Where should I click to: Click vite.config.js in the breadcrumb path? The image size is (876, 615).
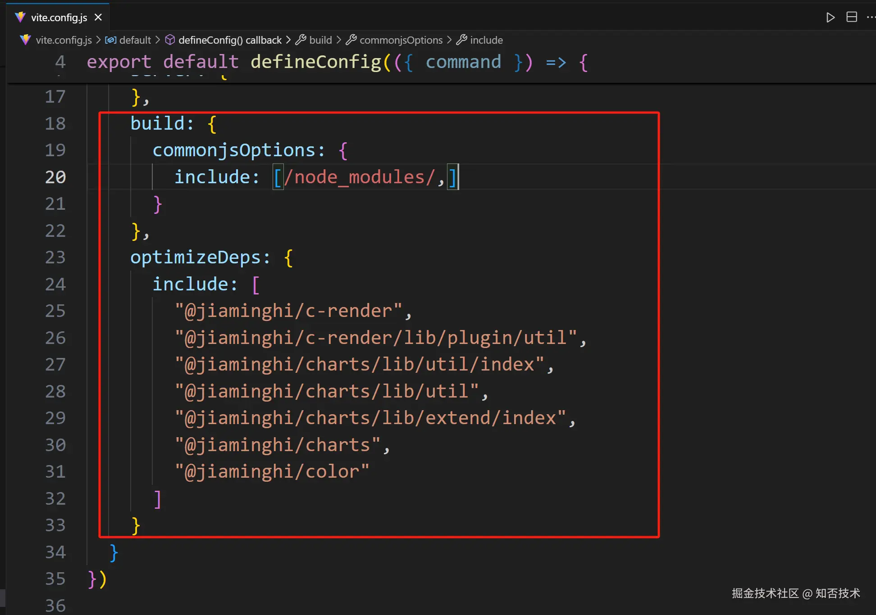[x=64, y=40]
